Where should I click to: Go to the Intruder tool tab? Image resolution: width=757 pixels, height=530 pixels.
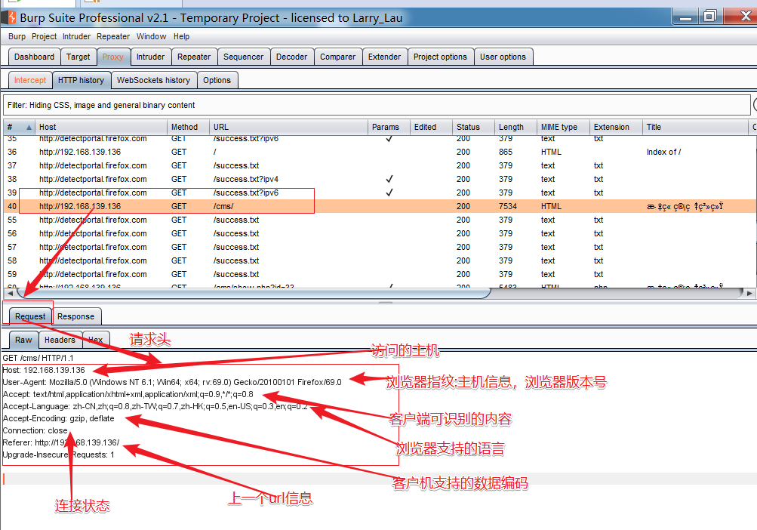(151, 57)
